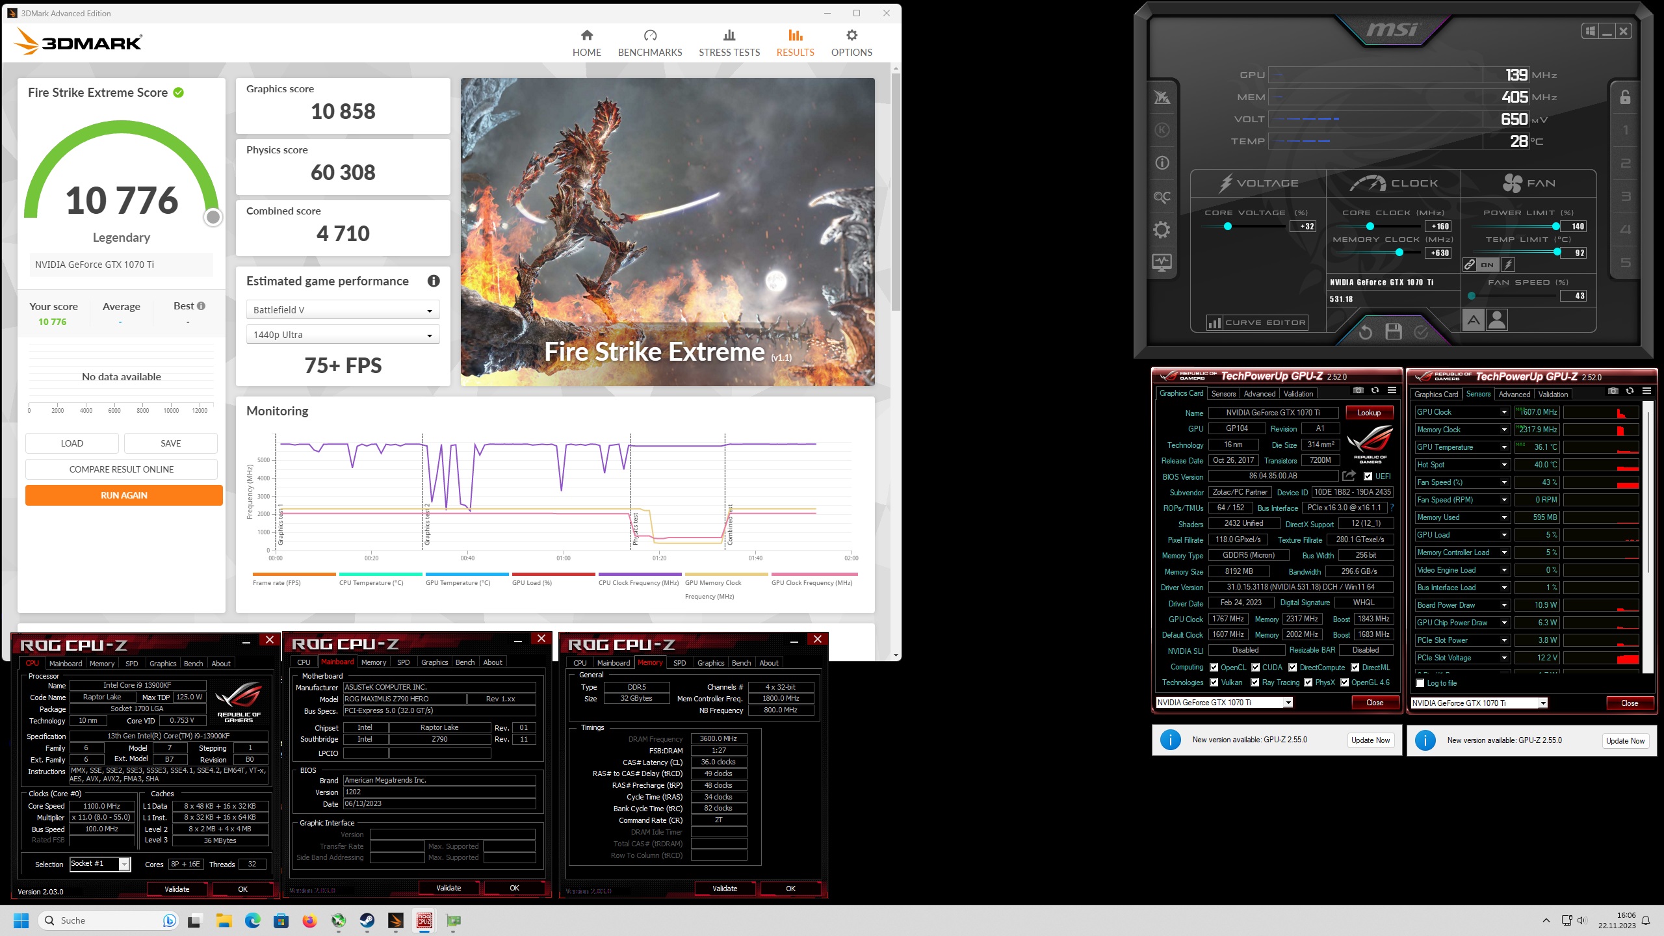The image size is (1664, 936).
Task: Click the GPU-Z Lookup button
Action: coord(1369,413)
